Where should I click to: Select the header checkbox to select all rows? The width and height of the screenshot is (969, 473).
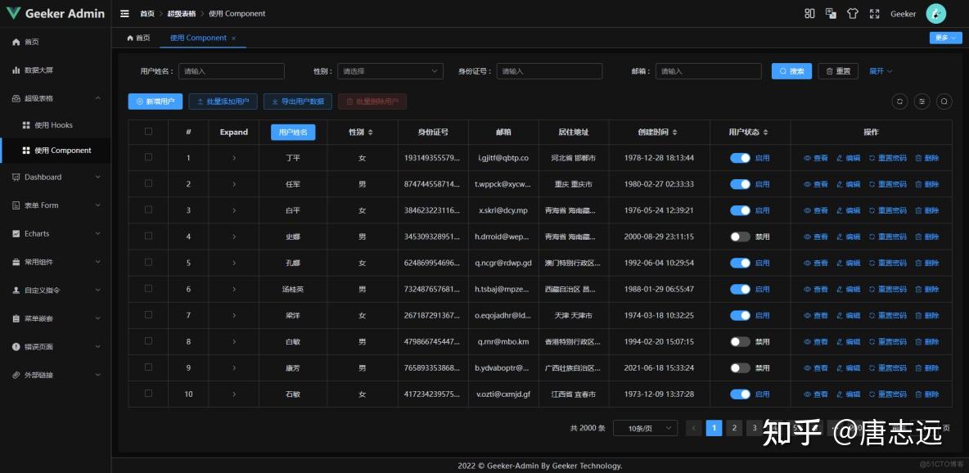point(148,132)
